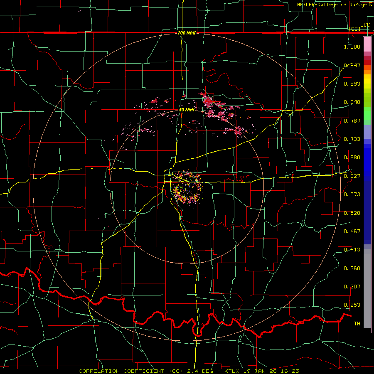374x374 pixels.
Task: Click the 0.307 value on color scale
Action: click(x=352, y=286)
